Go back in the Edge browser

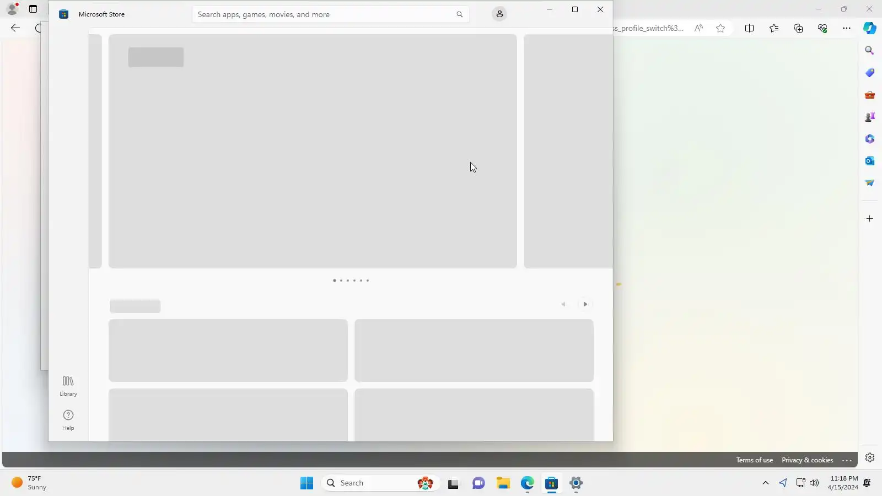pos(15,28)
